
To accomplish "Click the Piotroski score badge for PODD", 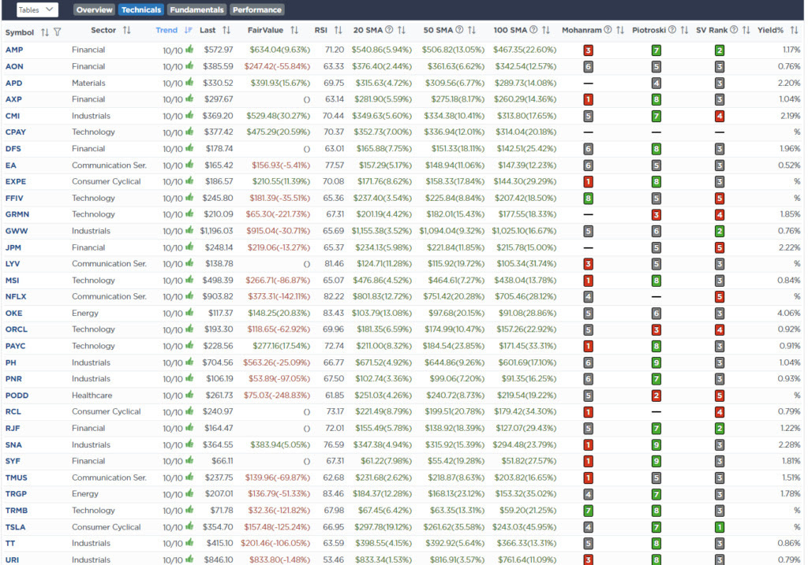I will point(656,396).
